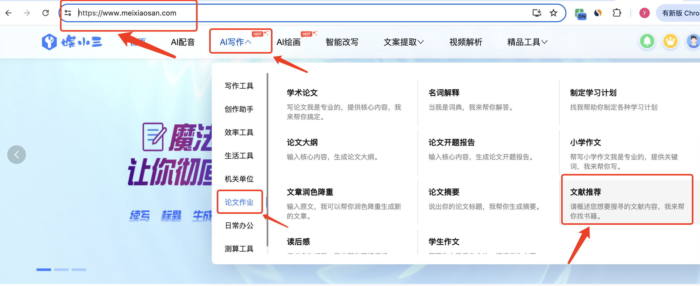Click the orange-blue swirl extension icon
The width and height of the screenshot is (700, 286).
click(x=598, y=13)
